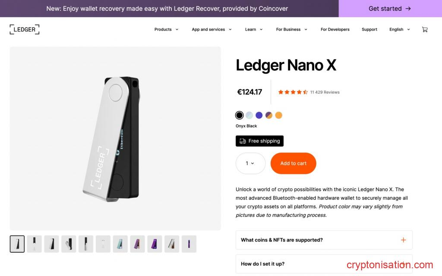The image size is (442, 276).
Task: Click the star rating icons
Action: point(293,92)
